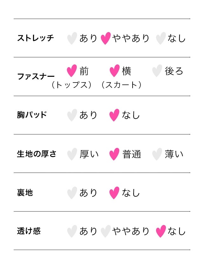Select pink heart beside なし in 裏地 row

click(114, 193)
